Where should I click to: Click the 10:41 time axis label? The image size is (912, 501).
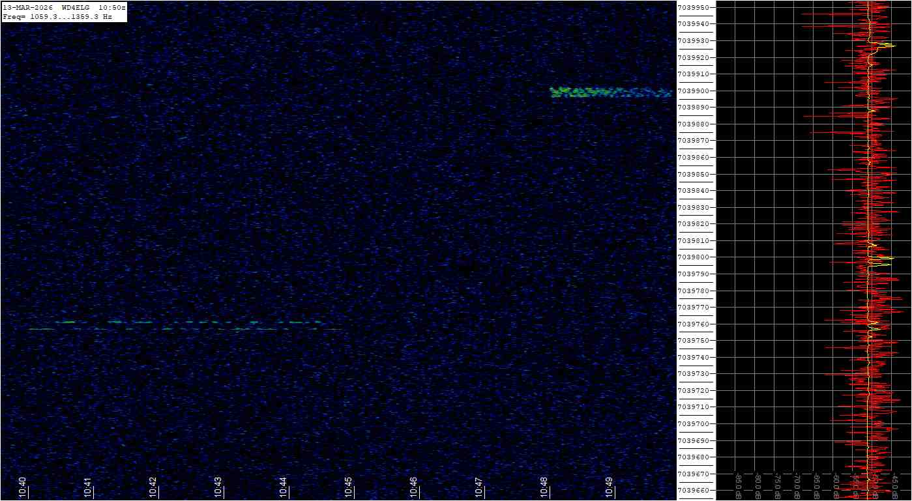tap(88, 487)
